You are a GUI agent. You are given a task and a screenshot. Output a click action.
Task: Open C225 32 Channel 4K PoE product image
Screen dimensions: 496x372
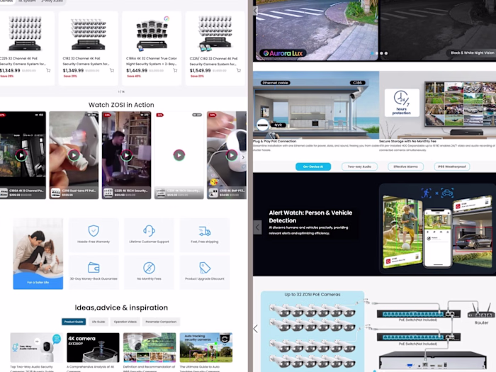(25, 33)
